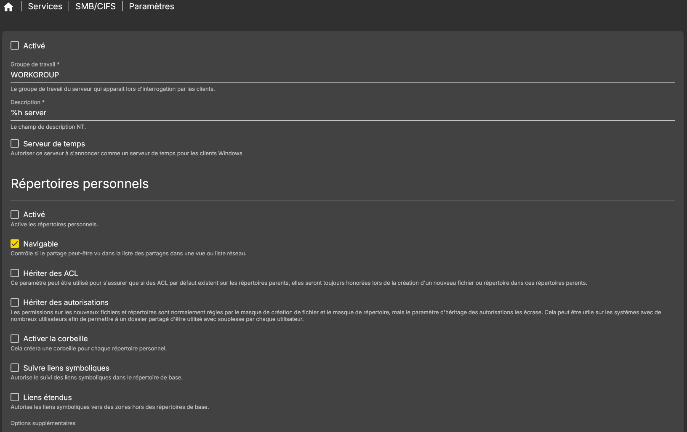
Task: Tick the Liens étendus checkbox
Action: point(15,397)
